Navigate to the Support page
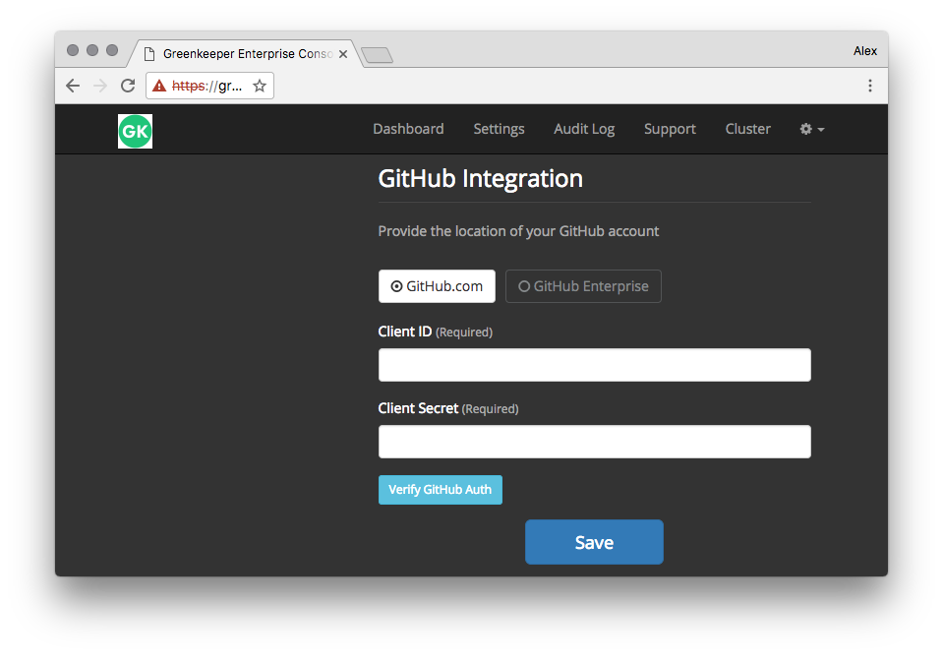The image size is (943, 664). [670, 129]
